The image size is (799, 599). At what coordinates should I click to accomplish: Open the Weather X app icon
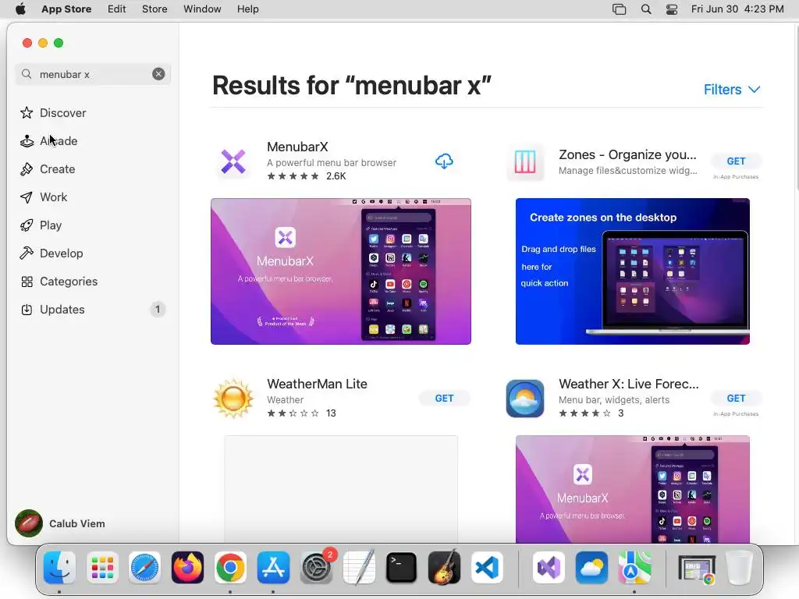click(525, 399)
